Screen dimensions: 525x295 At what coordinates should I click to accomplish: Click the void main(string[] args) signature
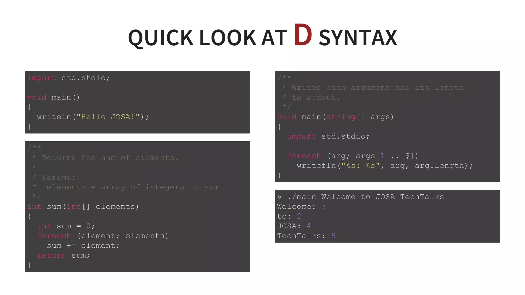coord(335,117)
